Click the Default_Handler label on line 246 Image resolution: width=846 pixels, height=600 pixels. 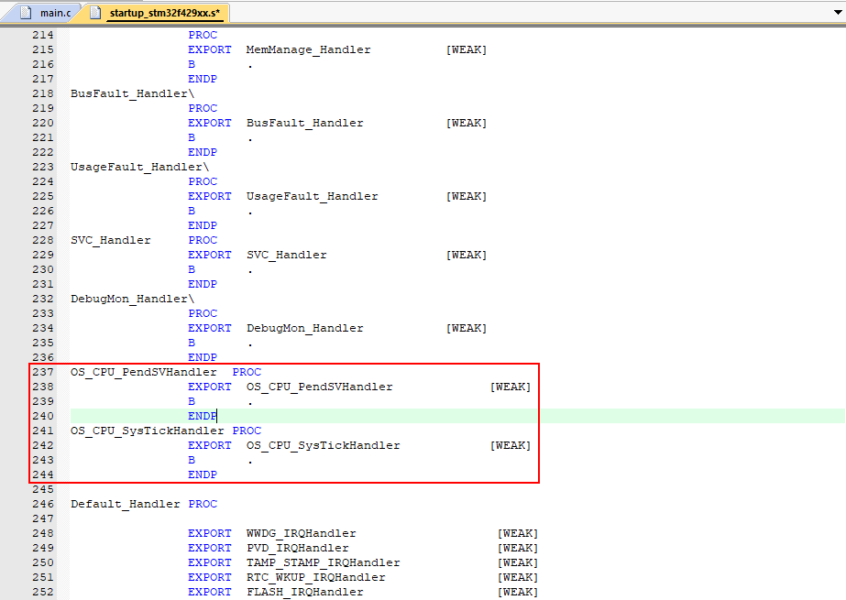pyautogui.click(x=126, y=504)
